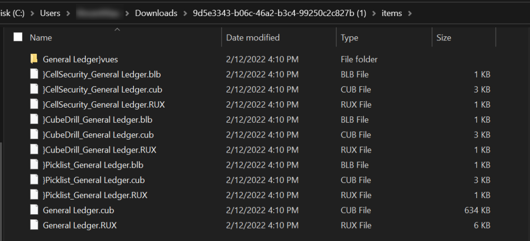Click the }CubeDrill_General Ledger.RUX file icon
The width and height of the screenshot is (530, 241).
(x=34, y=150)
